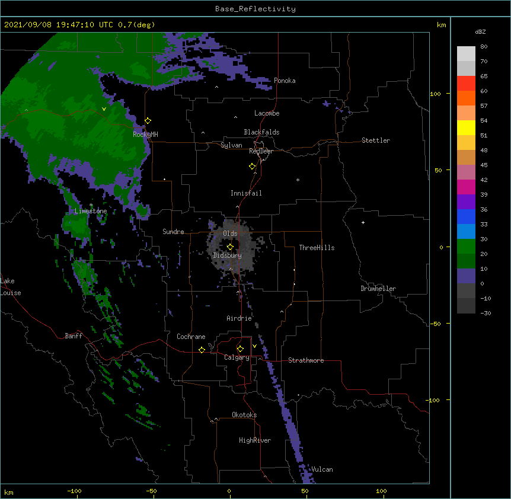Click the 80 value in dBZ legend
Viewport: 511px width, 499px height.
[484, 46]
